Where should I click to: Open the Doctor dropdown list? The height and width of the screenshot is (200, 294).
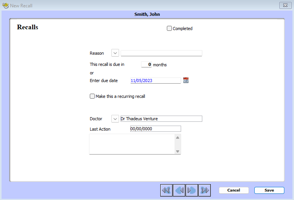pos(115,119)
